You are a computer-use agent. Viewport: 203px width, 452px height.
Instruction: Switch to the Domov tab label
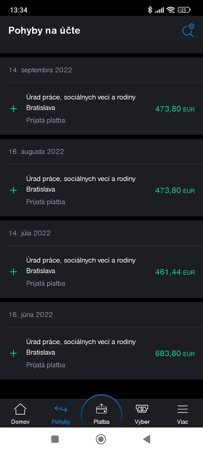tap(20, 422)
